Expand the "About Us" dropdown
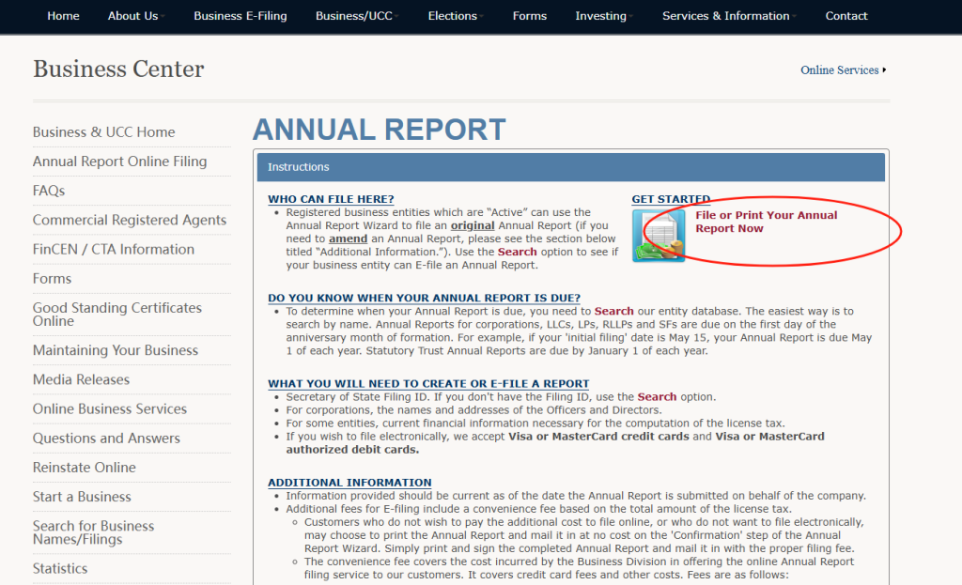962x585 pixels. 132,16
